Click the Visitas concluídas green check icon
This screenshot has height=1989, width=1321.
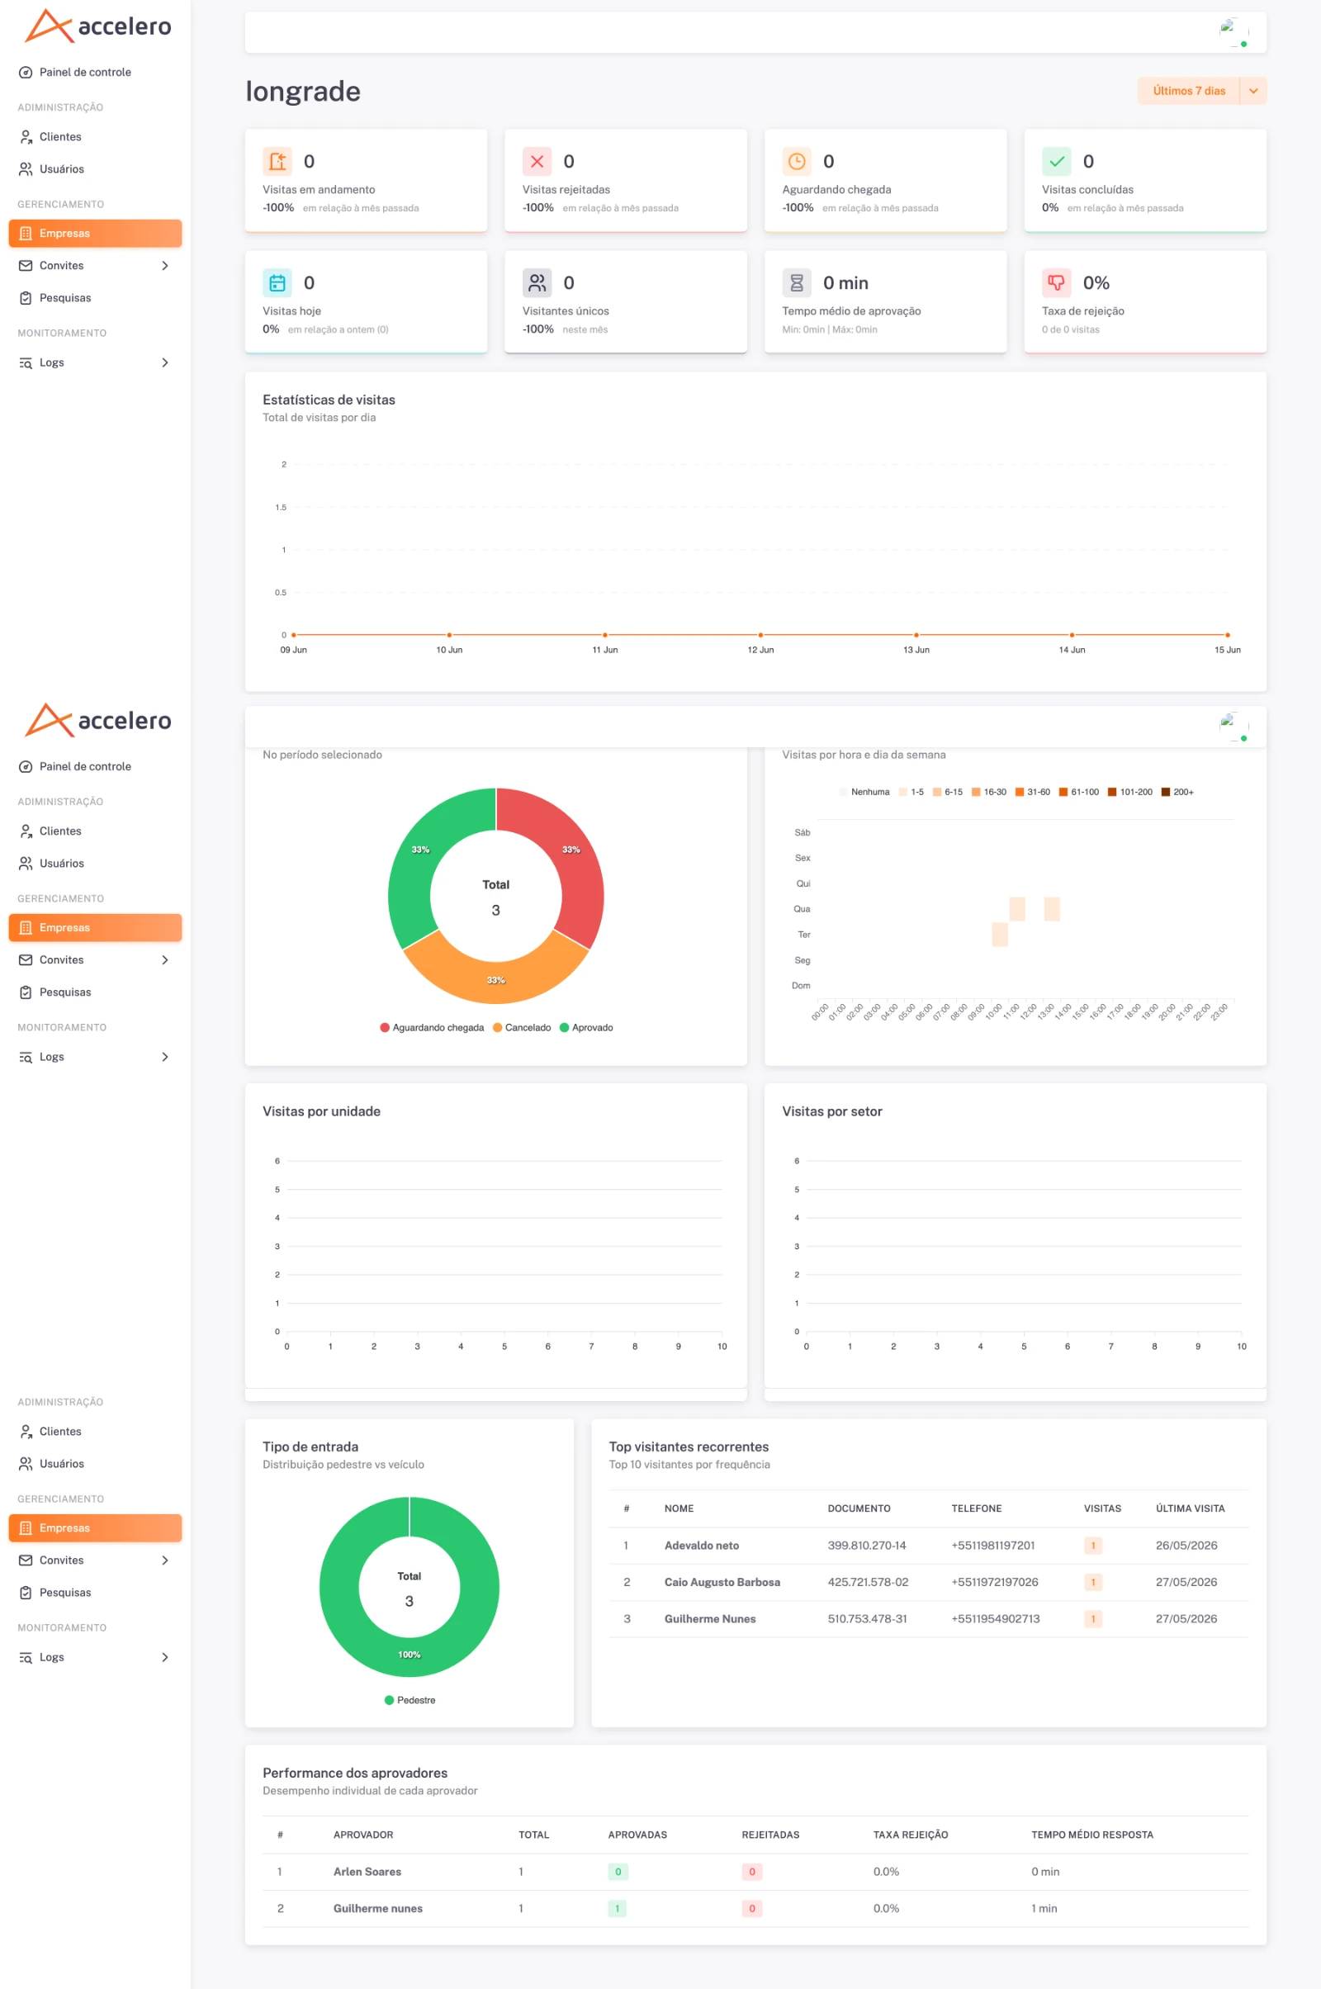[x=1057, y=161]
